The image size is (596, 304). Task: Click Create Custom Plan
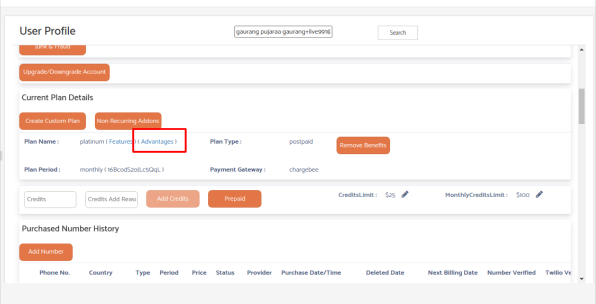coord(52,121)
